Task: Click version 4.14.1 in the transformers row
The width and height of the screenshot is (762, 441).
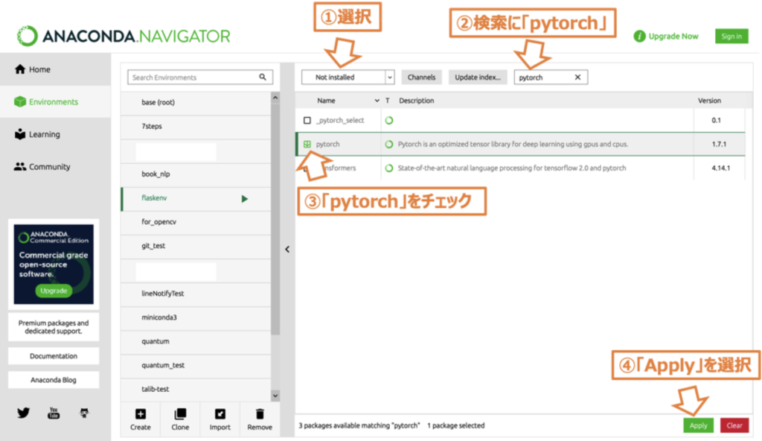Action: (721, 168)
